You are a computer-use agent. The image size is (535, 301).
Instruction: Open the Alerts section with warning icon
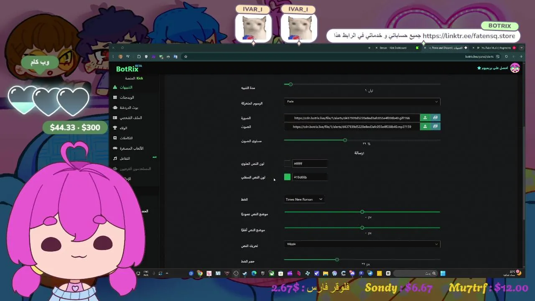tap(115, 87)
